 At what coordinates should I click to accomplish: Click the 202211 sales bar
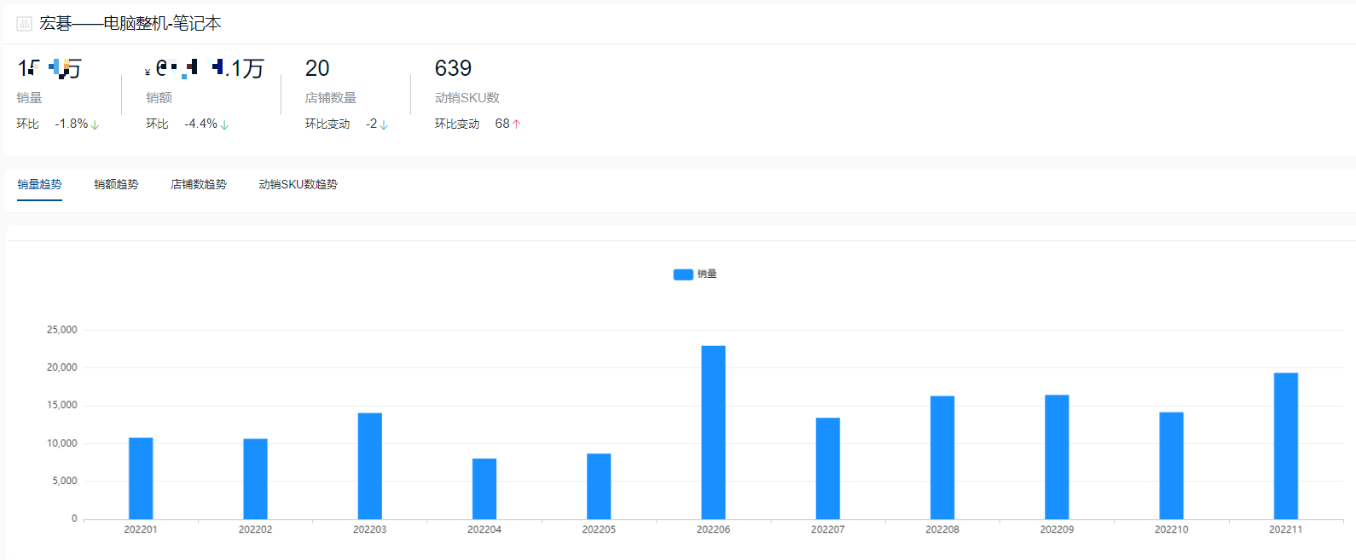tap(1286, 446)
